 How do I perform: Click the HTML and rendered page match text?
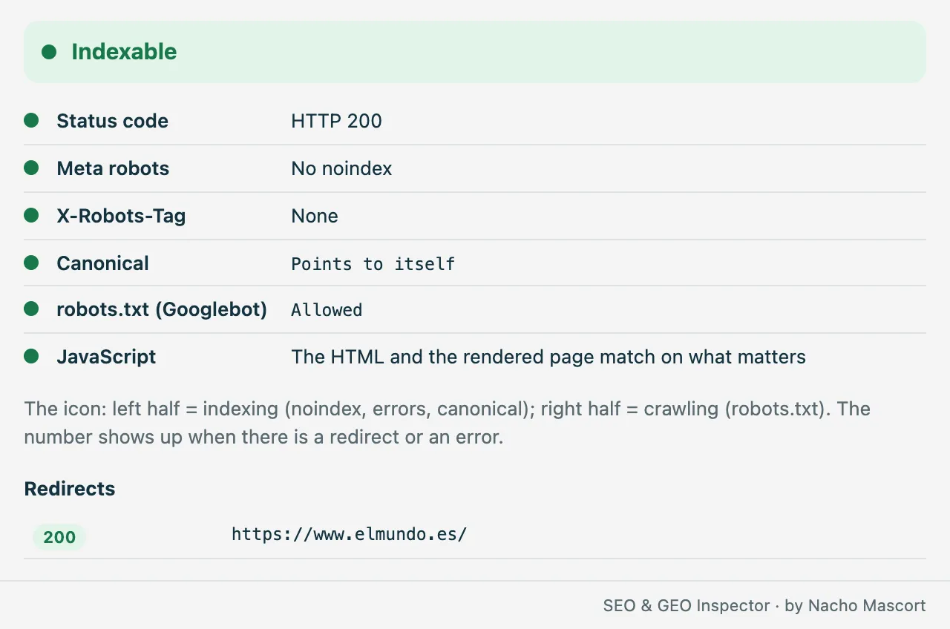click(548, 357)
